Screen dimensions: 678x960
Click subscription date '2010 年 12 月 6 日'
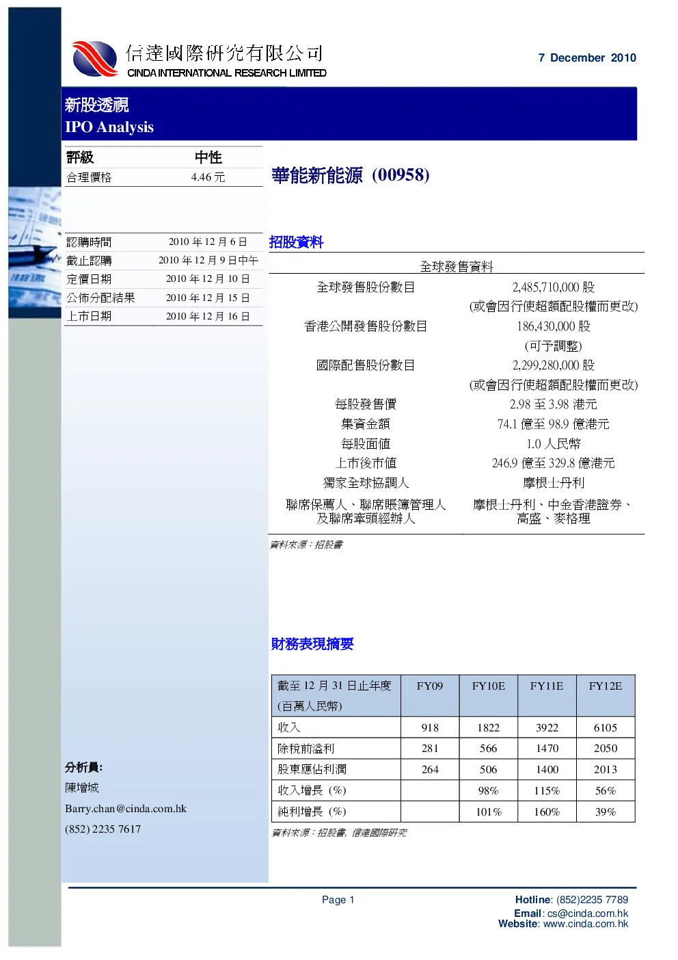point(208,242)
